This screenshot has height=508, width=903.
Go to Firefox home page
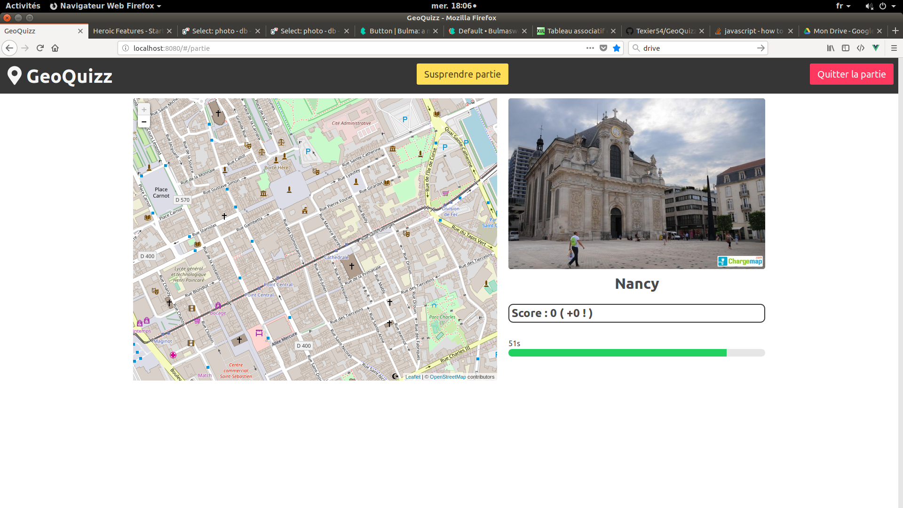click(55, 48)
